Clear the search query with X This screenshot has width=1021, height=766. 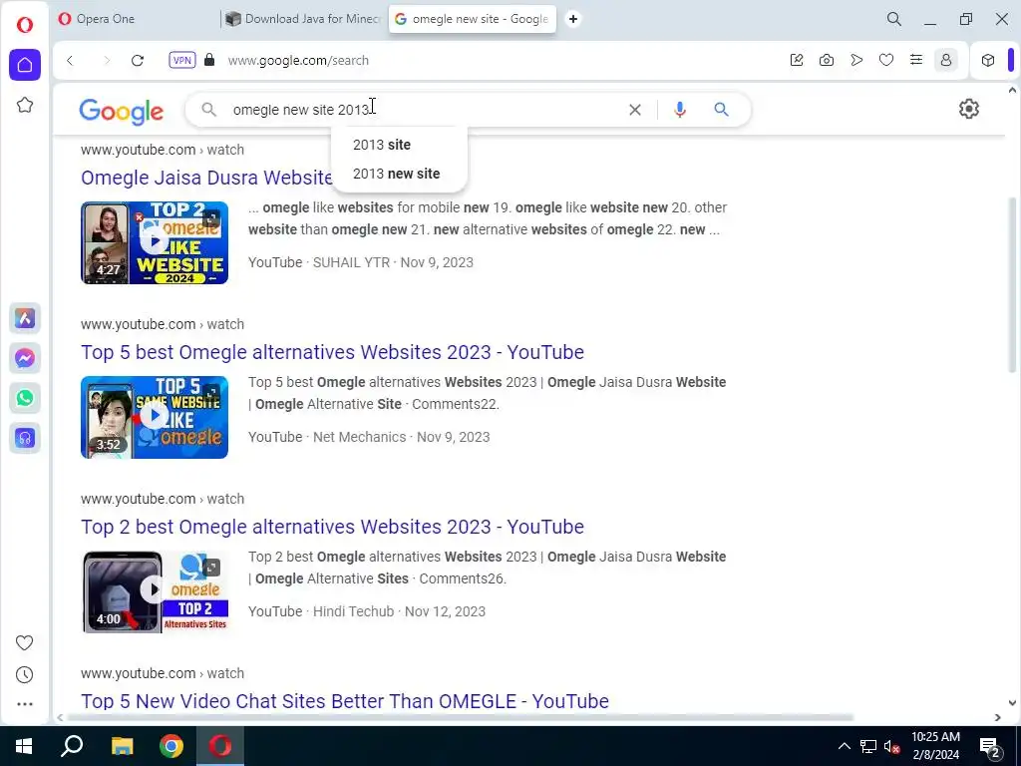[635, 110]
